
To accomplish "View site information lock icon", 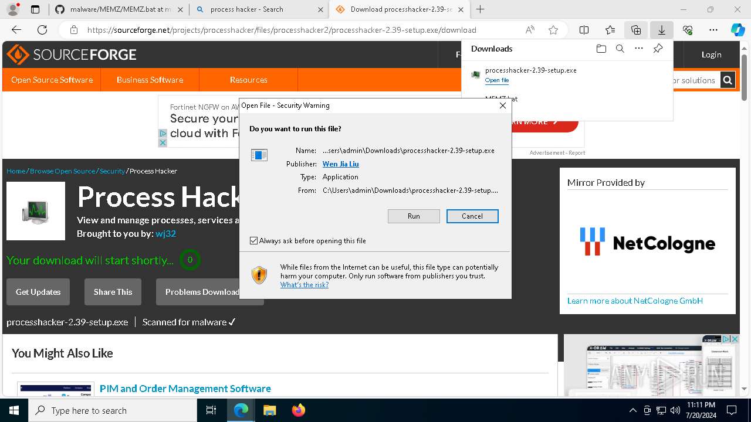I will [73, 30].
